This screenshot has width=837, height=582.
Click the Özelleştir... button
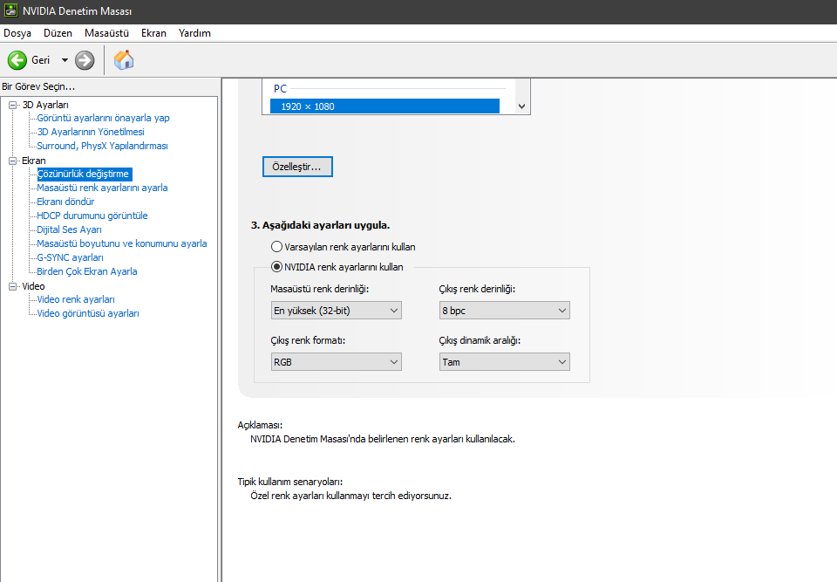[297, 167]
